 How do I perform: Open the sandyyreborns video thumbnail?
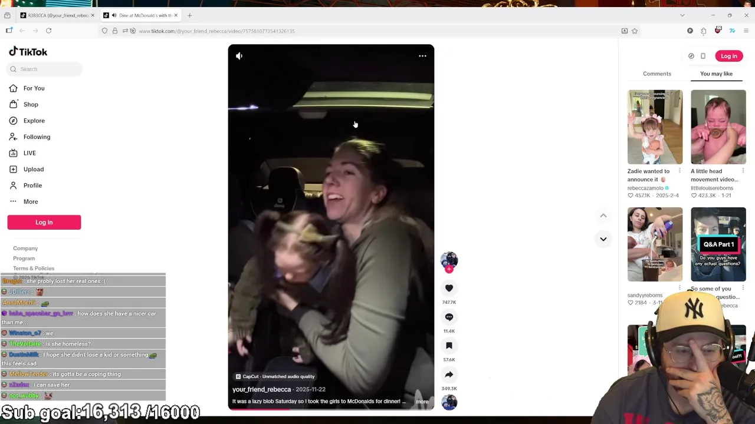coord(655,244)
